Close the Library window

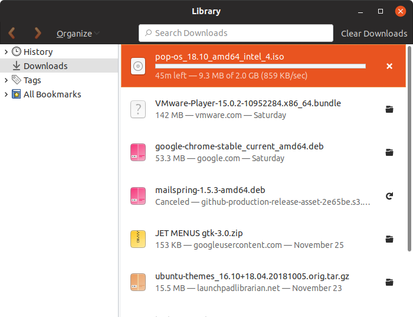tap(401, 11)
